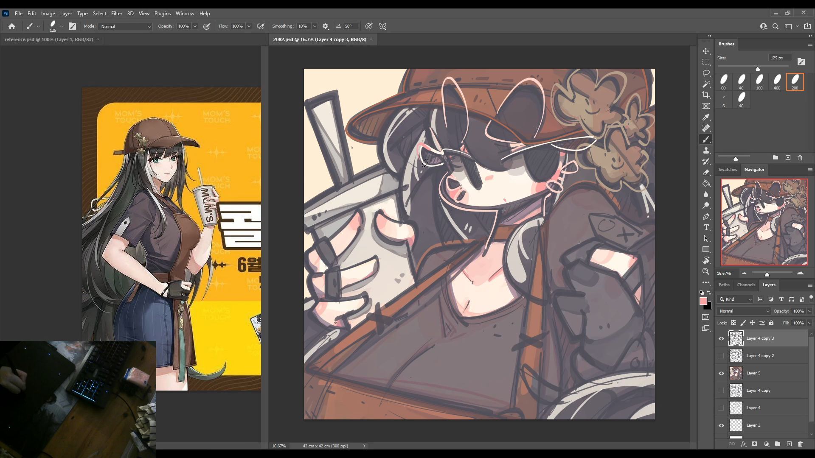Create new layer in Layers panel
Screen dimensions: 815x458
789,444
